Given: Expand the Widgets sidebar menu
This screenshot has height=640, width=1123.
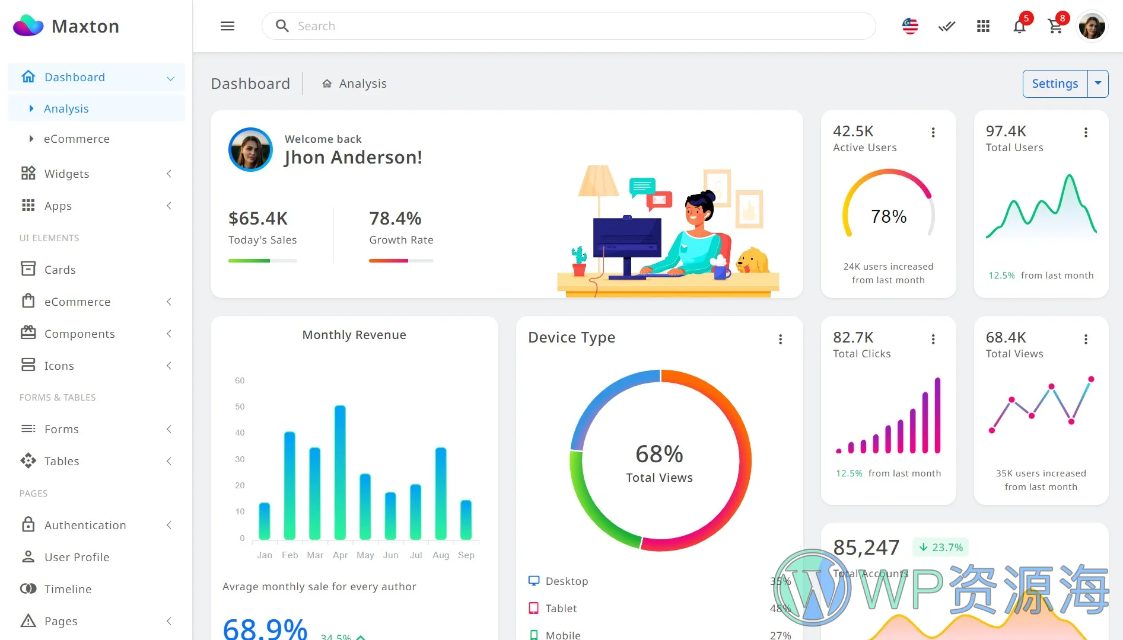Looking at the screenshot, I should [x=96, y=174].
